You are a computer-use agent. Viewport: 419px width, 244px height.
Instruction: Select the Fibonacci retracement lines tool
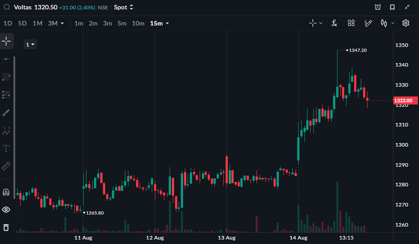[x=6, y=77]
